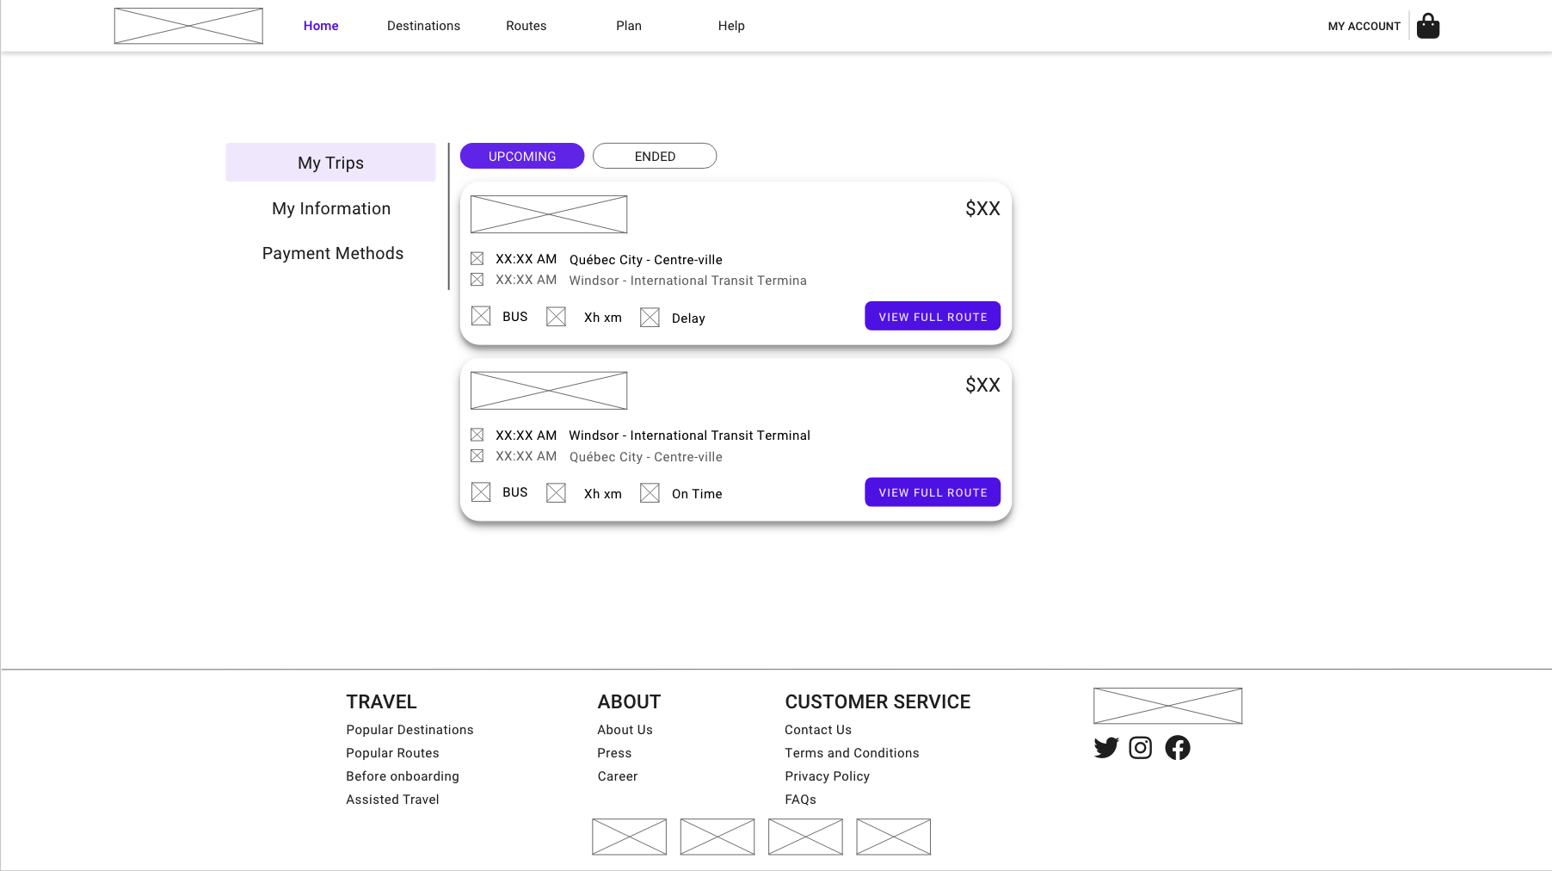This screenshot has height=871, width=1552.
Task: Click VIEW FULL ROUTE on the delayed trip
Action: (933, 316)
